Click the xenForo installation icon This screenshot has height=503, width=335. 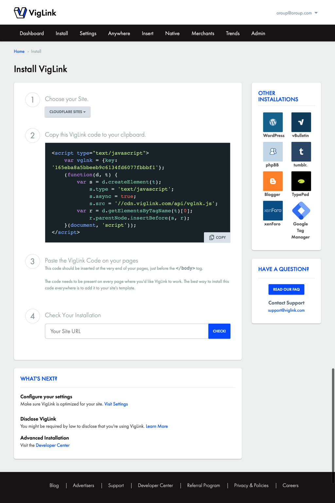click(273, 211)
